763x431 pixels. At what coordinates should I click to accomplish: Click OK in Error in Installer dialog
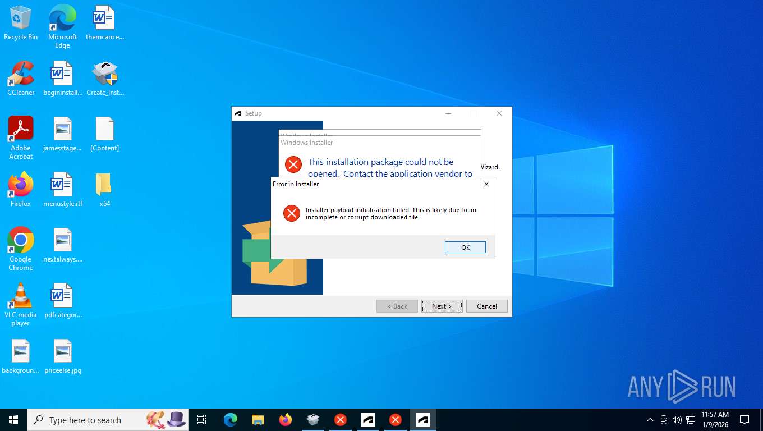[x=465, y=247]
